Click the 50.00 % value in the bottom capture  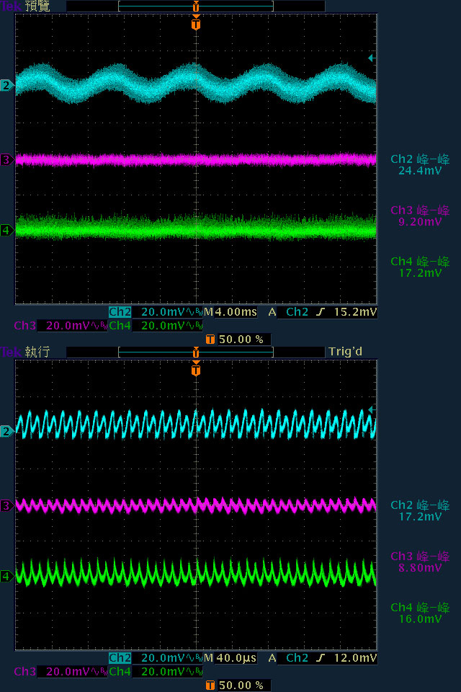(x=241, y=686)
